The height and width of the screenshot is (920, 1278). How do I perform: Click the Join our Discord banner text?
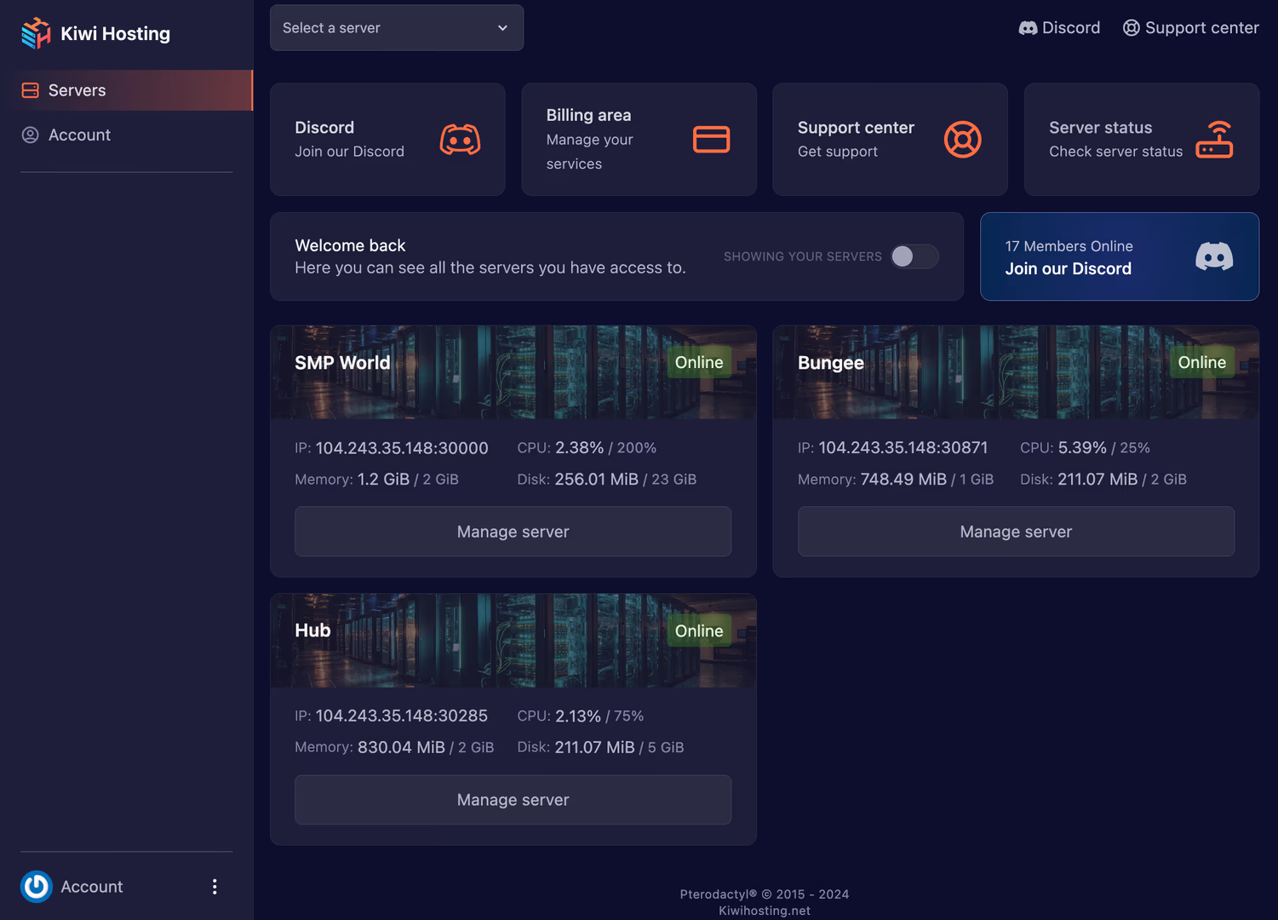tap(1069, 268)
